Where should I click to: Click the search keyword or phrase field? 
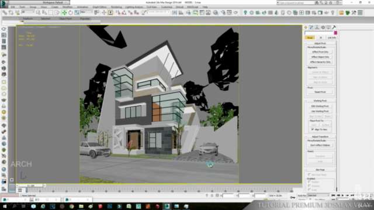[296, 2]
